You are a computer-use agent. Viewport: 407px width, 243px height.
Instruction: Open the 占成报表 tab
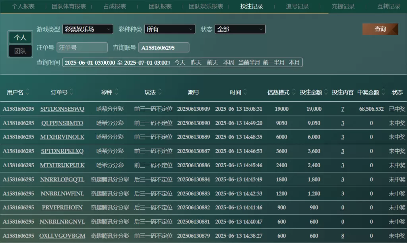tap(115, 6)
